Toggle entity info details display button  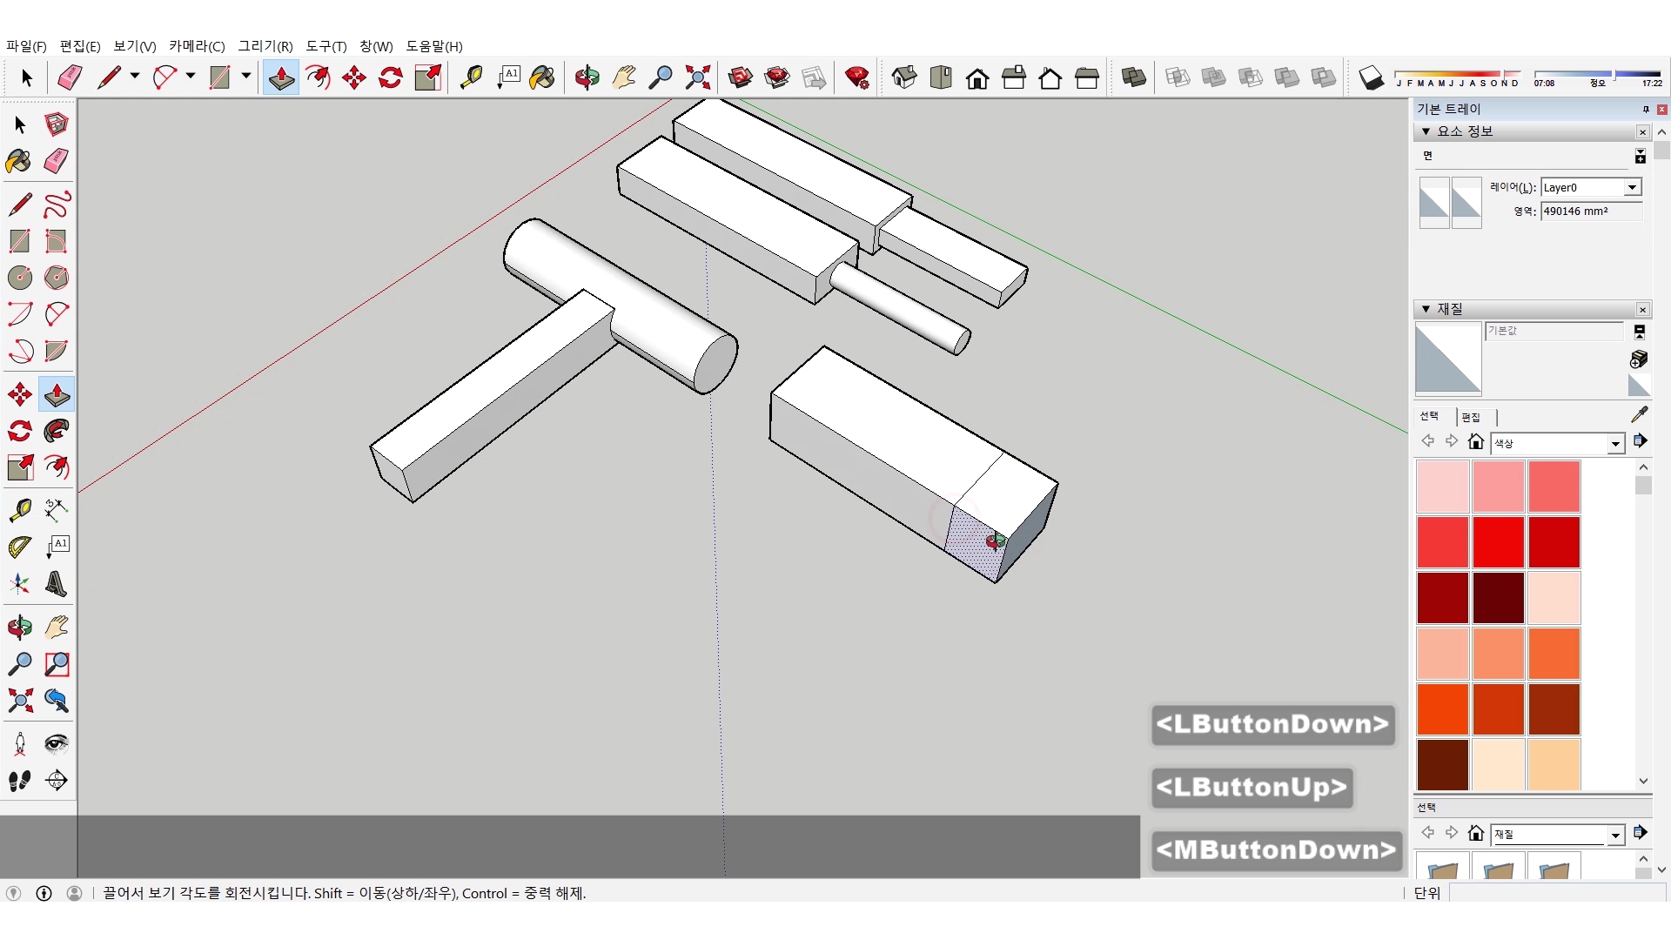tap(1640, 157)
